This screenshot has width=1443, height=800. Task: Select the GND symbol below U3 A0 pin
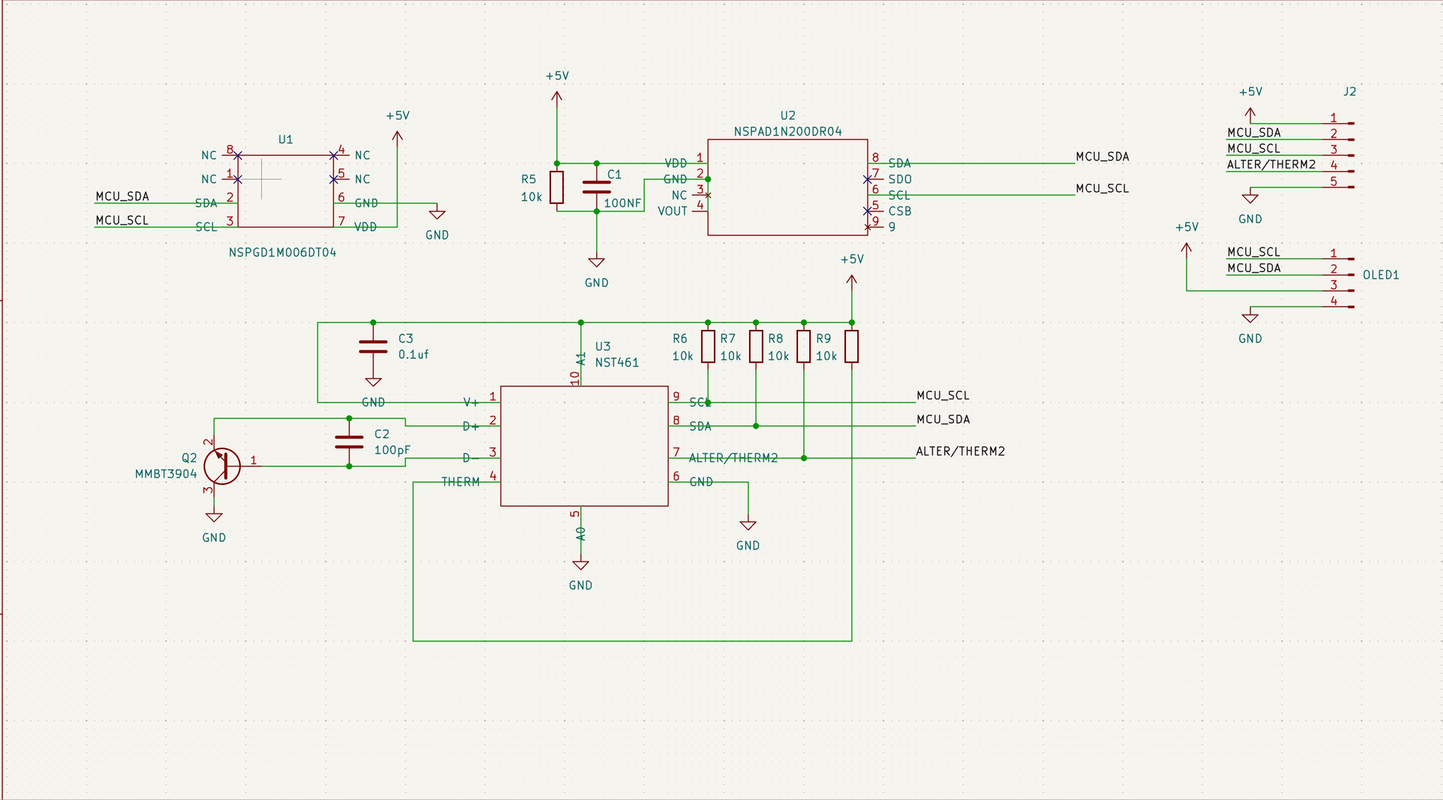click(580, 565)
